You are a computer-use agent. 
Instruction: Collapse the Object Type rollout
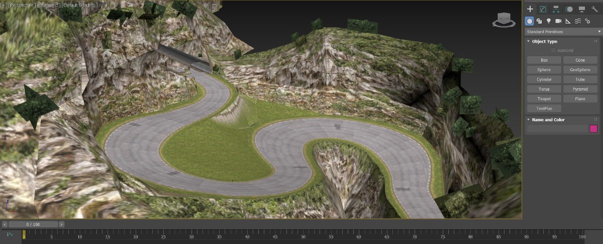click(544, 42)
